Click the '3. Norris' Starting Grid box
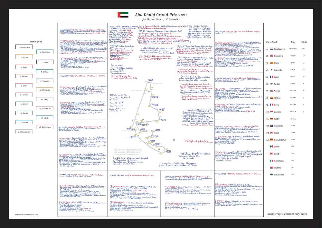 tap(24, 57)
